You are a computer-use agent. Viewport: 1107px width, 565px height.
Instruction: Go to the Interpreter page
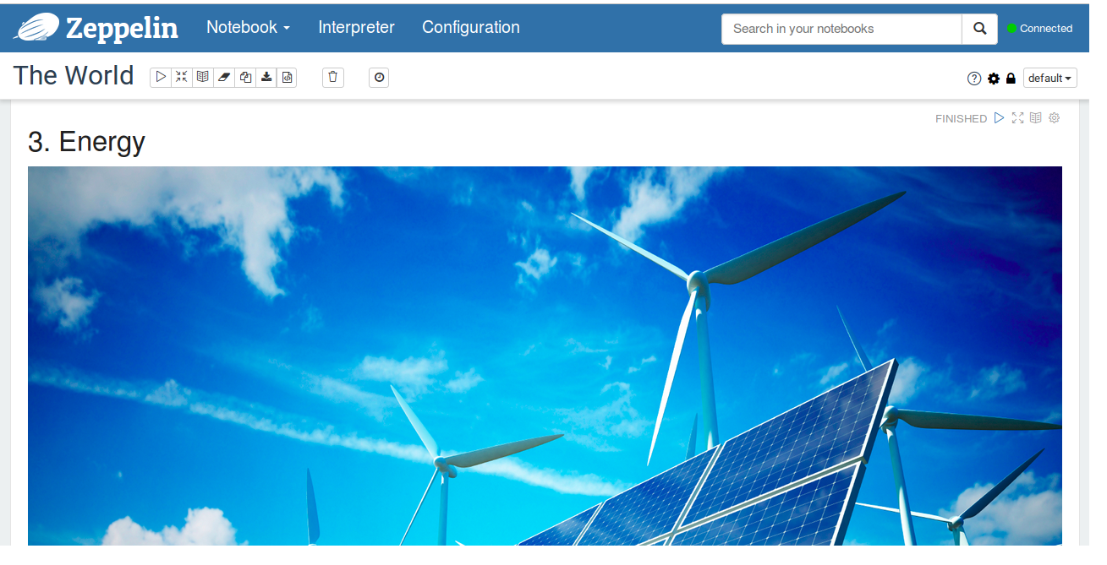[x=356, y=28]
